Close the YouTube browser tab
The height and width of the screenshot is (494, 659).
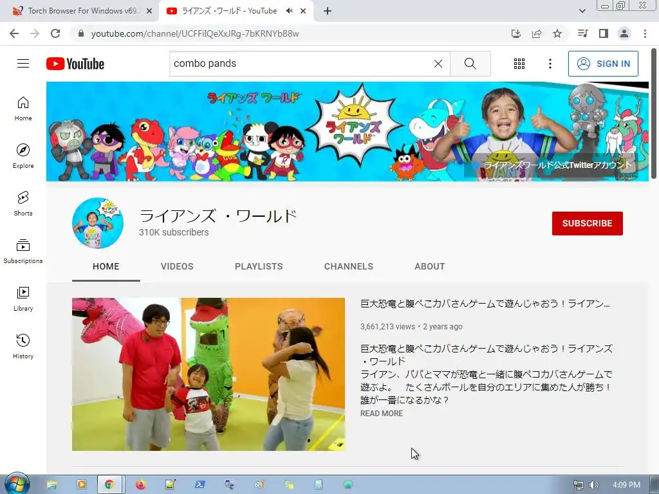click(x=303, y=11)
